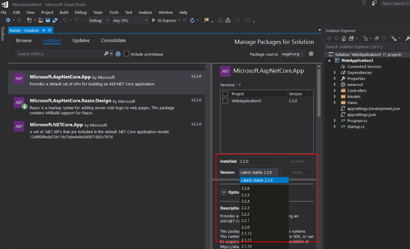Expand the Controllers folder node

[335, 91]
